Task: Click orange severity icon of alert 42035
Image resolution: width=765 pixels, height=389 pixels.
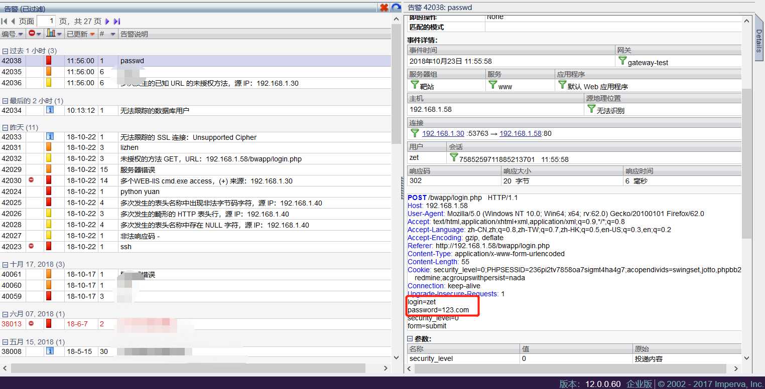Action: pyautogui.click(x=49, y=71)
